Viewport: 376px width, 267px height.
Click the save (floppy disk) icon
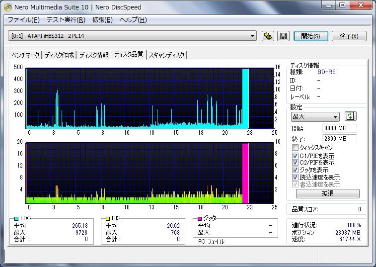pyautogui.click(x=283, y=36)
